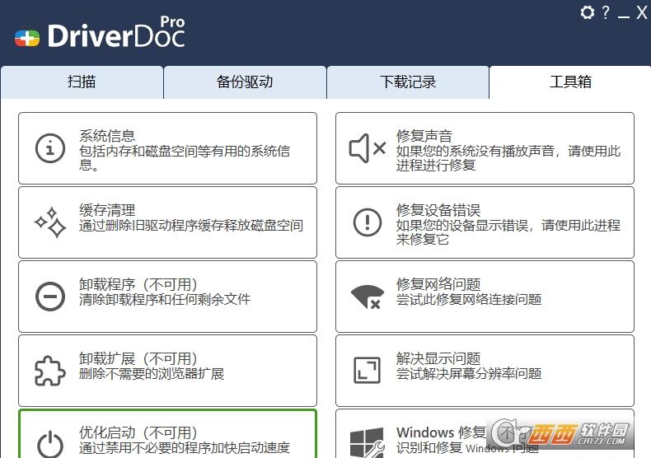Viewport: 651px width, 458px height.
Task: Click the 修复设备错误 title
Action: [x=438, y=210]
